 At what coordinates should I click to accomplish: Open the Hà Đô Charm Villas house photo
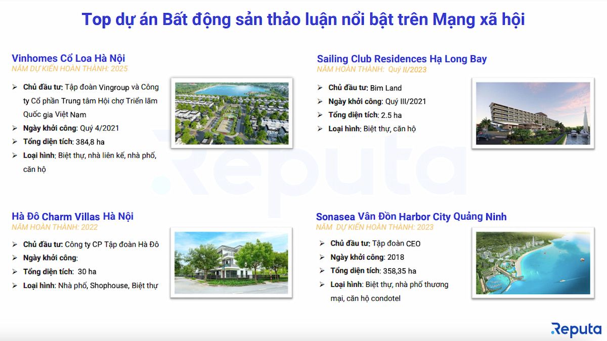(232, 262)
